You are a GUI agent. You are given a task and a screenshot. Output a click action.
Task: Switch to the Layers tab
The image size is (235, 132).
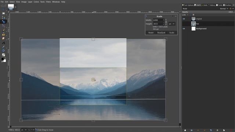tap(198, 5)
